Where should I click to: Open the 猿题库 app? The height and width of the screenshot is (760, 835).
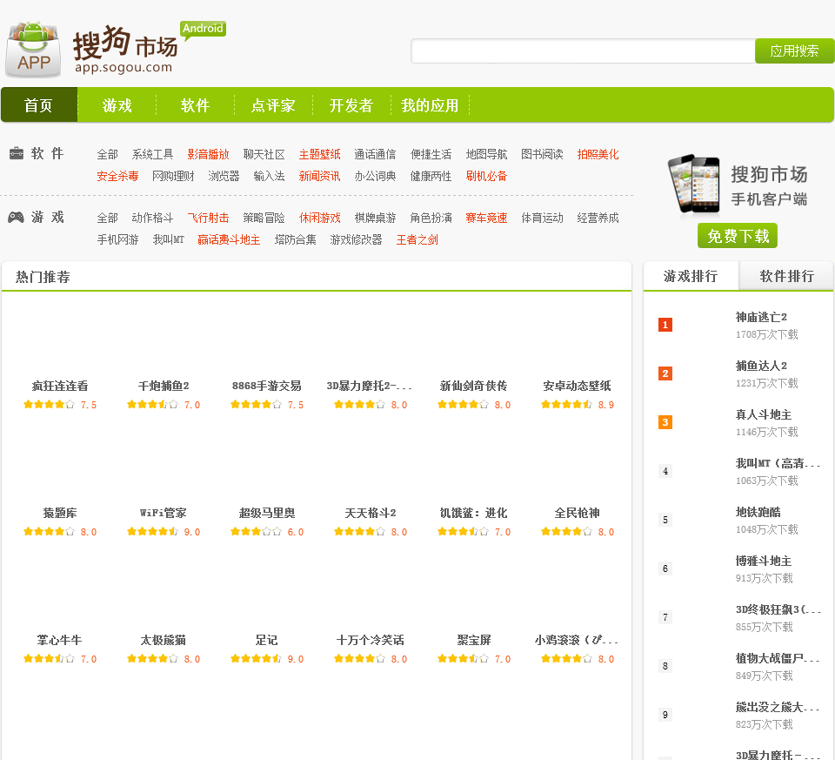click(x=60, y=514)
